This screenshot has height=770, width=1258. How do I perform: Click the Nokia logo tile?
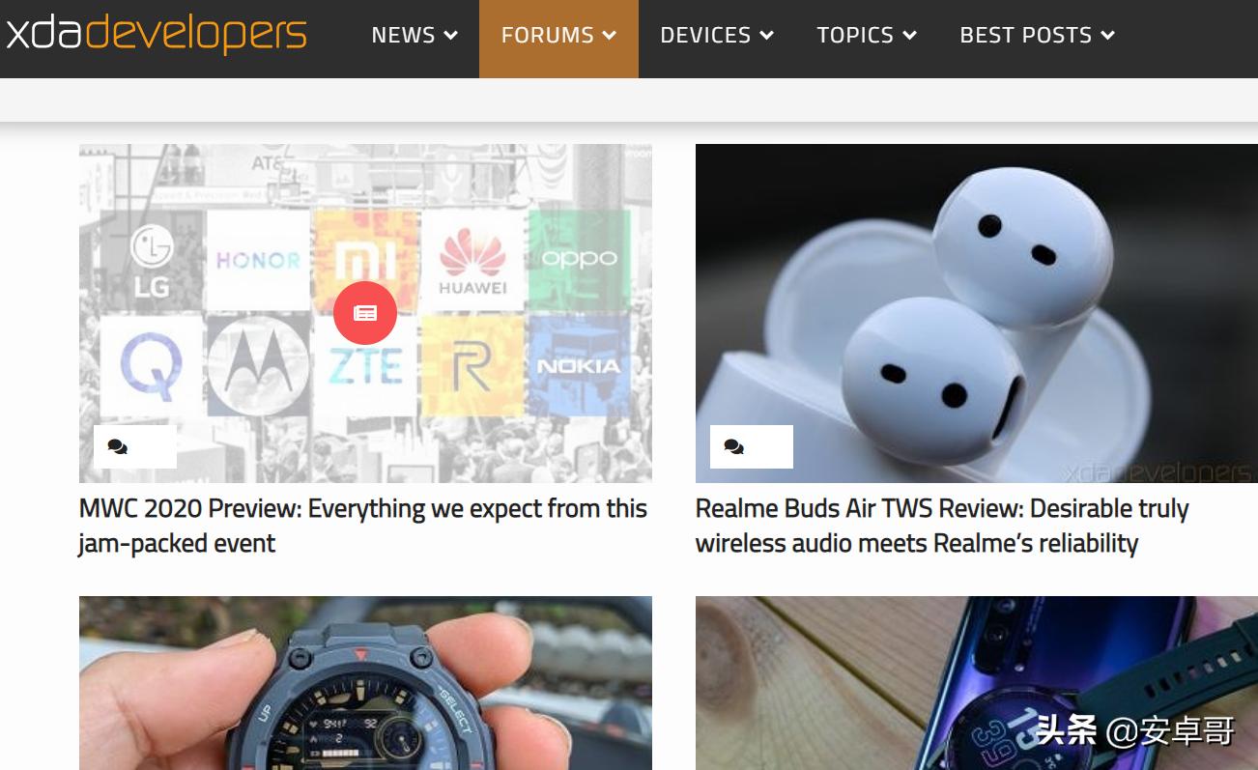[579, 366]
